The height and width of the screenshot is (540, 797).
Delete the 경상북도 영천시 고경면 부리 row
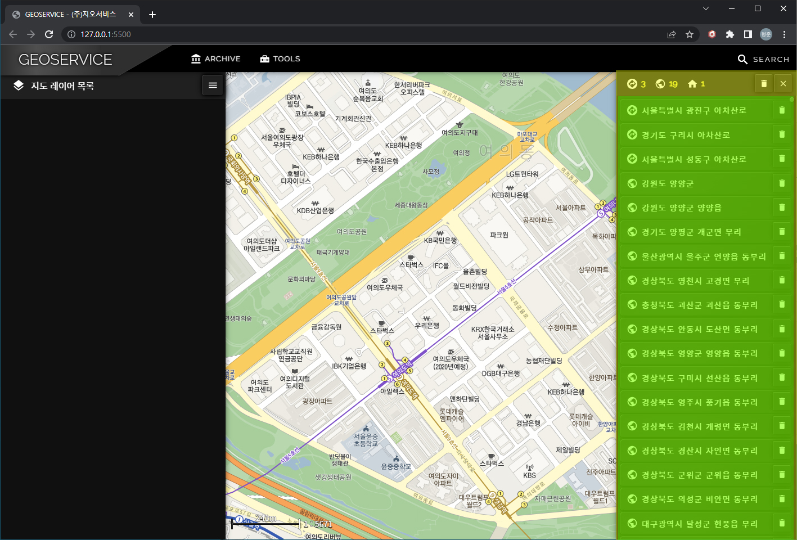(x=782, y=280)
